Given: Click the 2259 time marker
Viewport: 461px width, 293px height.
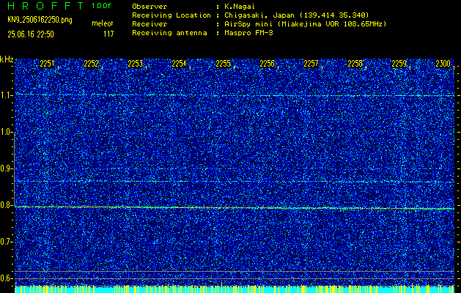Looking at the screenshot, I should 399,64.
